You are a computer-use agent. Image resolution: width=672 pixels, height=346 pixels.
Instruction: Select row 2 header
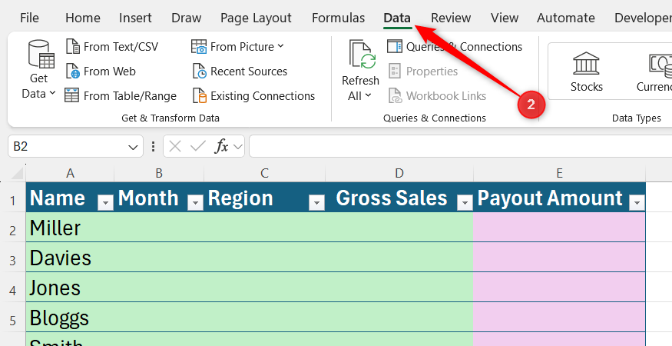[13, 228]
